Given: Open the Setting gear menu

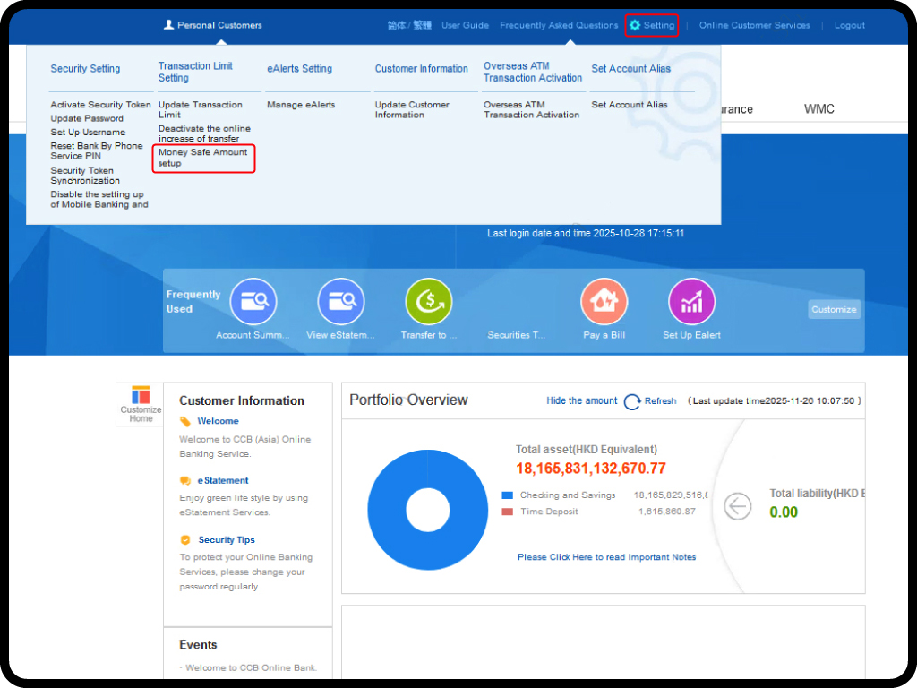Looking at the screenshot, I should [651, 25].
